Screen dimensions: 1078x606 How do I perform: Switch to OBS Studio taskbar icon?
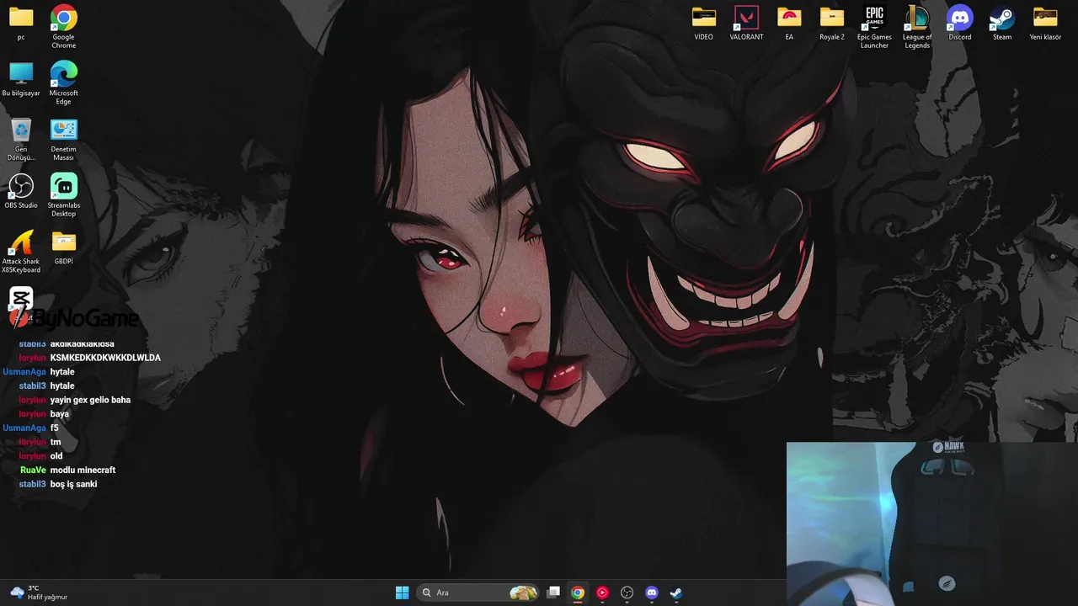click(x=627, y=593)
